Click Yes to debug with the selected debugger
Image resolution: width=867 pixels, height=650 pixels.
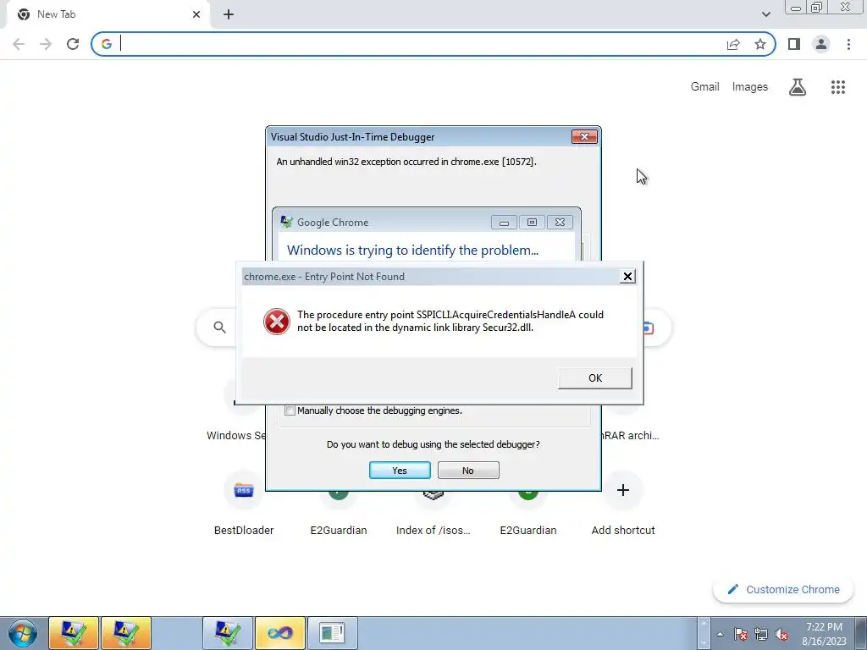400,471
